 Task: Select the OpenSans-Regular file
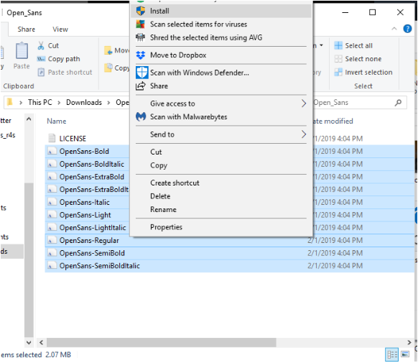[89, 241]
